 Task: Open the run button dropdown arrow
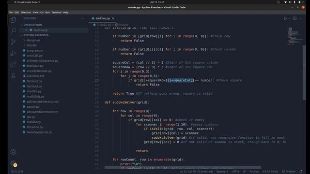click(x=289, y=18)
